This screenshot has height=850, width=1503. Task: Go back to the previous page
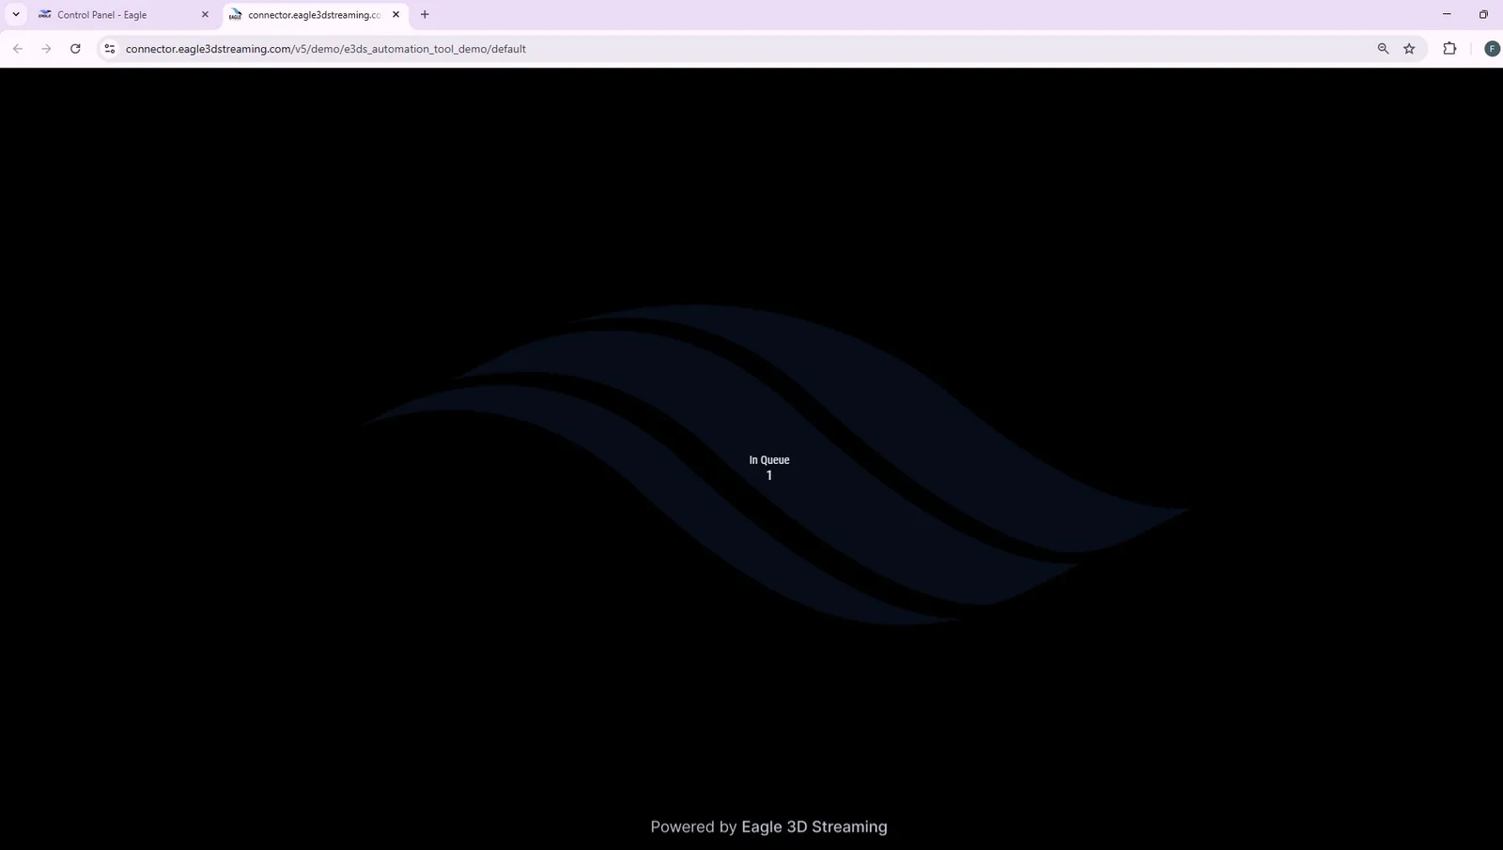pyautogui.click(x=18, y=49)
